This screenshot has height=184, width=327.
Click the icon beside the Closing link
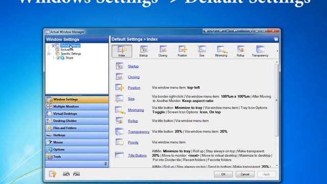coord(120,77)
